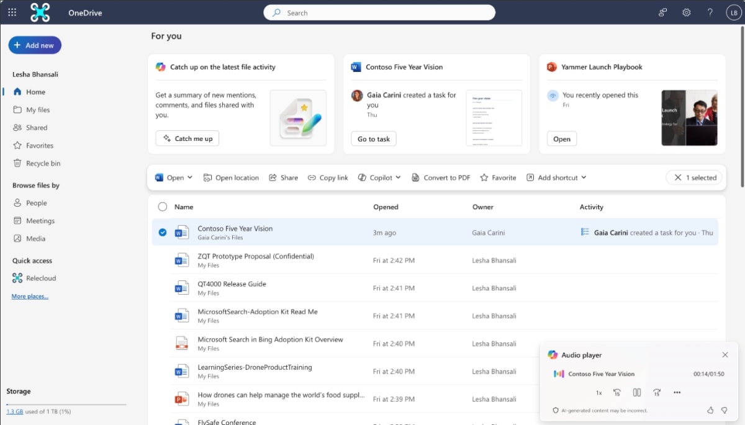The image size is (745, 425).
Task: Open the people feedback icon in header
Action: [663, 12]
